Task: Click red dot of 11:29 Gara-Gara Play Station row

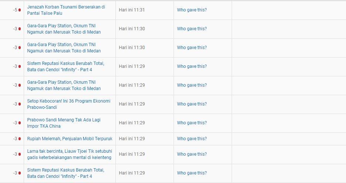Action: (x=20, y=85)
